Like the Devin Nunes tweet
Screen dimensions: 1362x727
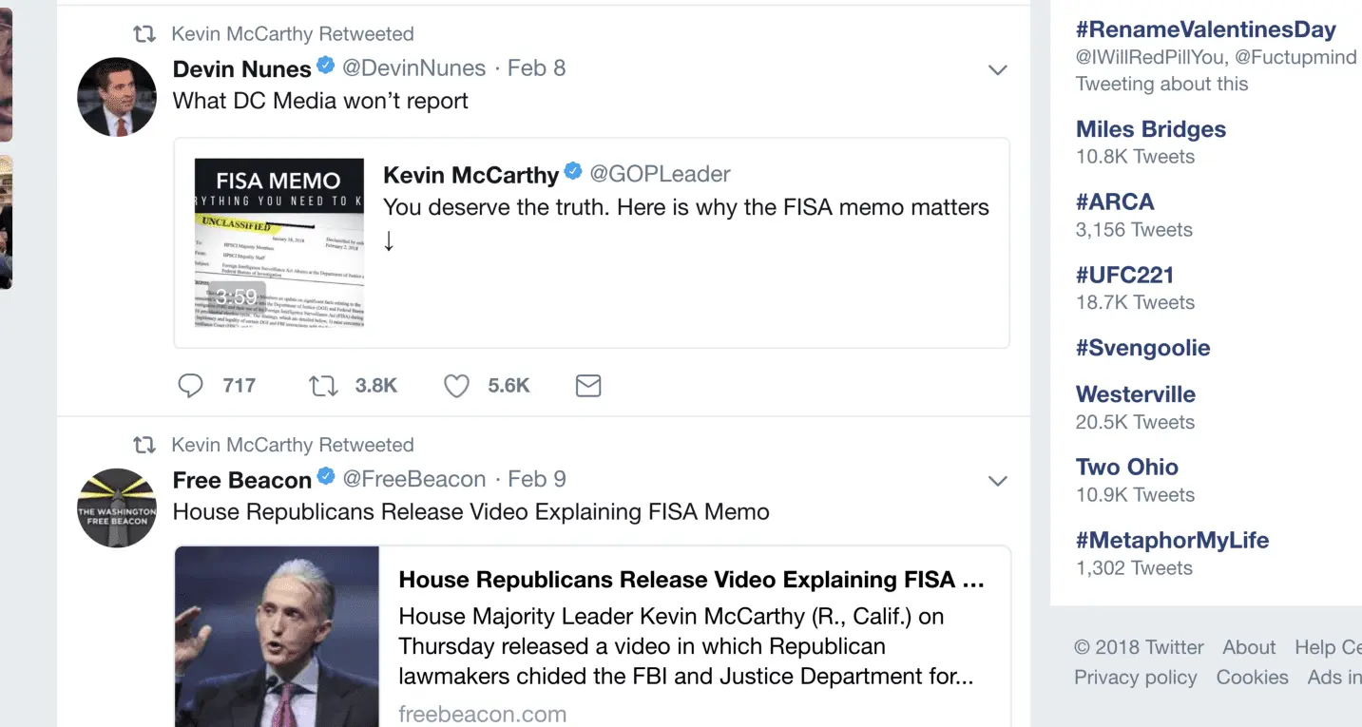(x=457, y=386)
